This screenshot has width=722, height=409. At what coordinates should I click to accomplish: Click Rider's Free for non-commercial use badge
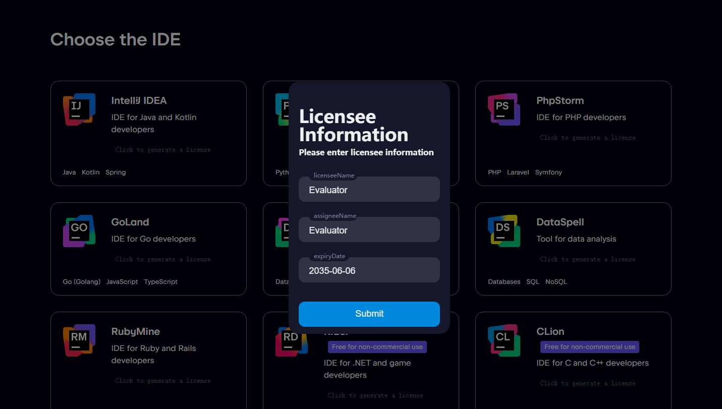pyautogui.click(x=377, y=346)
